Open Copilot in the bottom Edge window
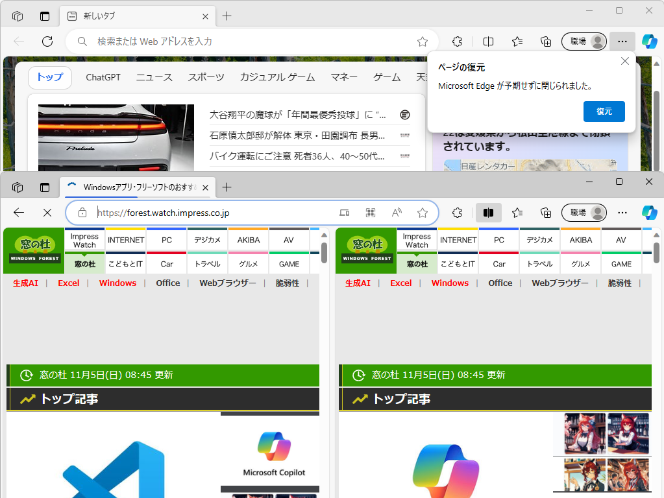 pos(650,213)
